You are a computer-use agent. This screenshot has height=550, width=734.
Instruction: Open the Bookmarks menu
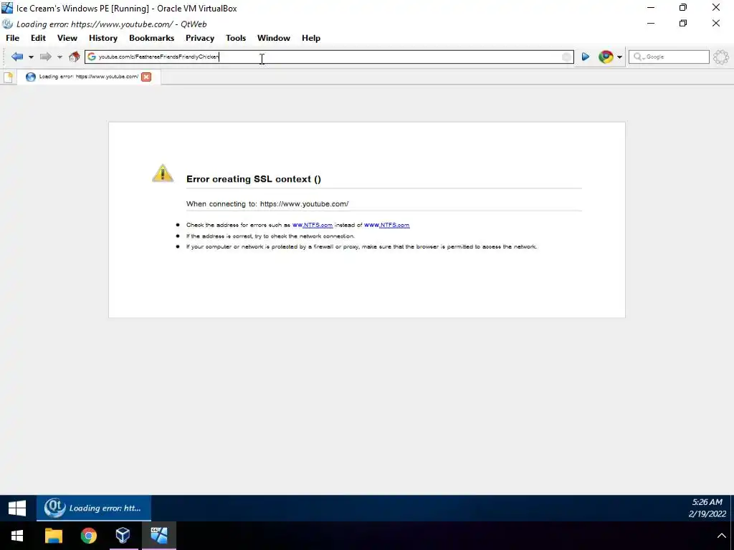point(152,38)
